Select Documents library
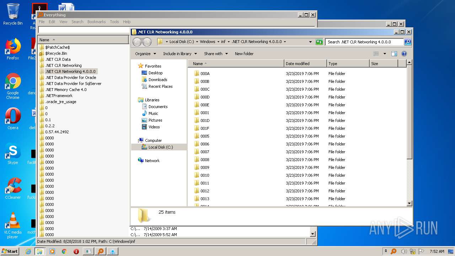 [154, 107]
